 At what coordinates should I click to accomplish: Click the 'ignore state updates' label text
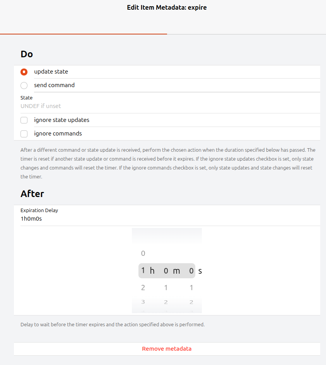pyautogui.click(x=61, y=120)
